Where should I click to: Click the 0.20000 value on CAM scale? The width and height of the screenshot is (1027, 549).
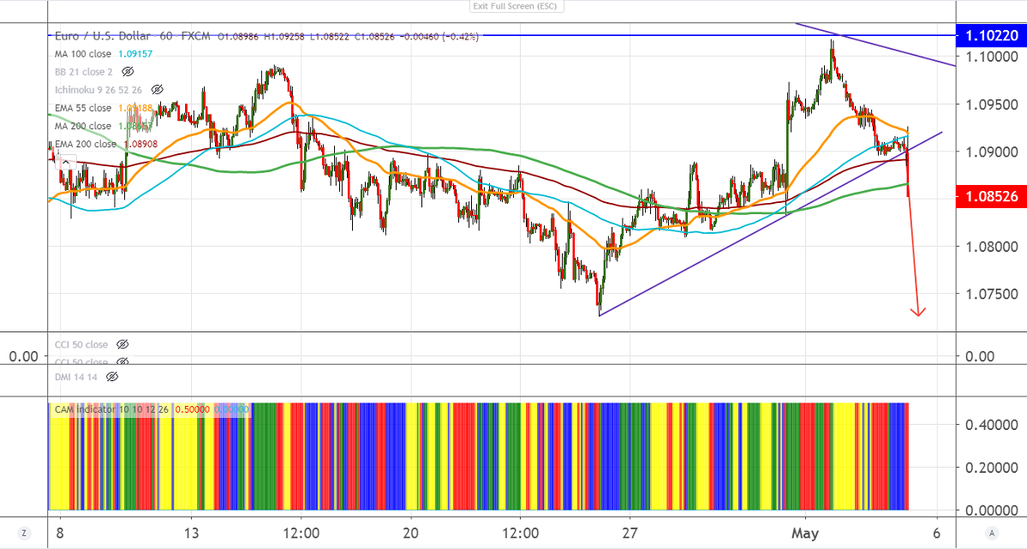click(992, 467)
